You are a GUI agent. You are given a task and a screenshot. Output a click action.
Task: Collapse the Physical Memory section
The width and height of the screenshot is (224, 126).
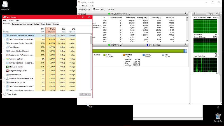click(x=185, y=45)
